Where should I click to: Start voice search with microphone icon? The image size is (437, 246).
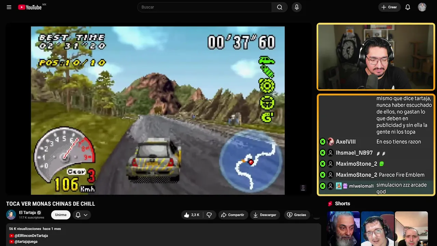[x=297, y=7]
